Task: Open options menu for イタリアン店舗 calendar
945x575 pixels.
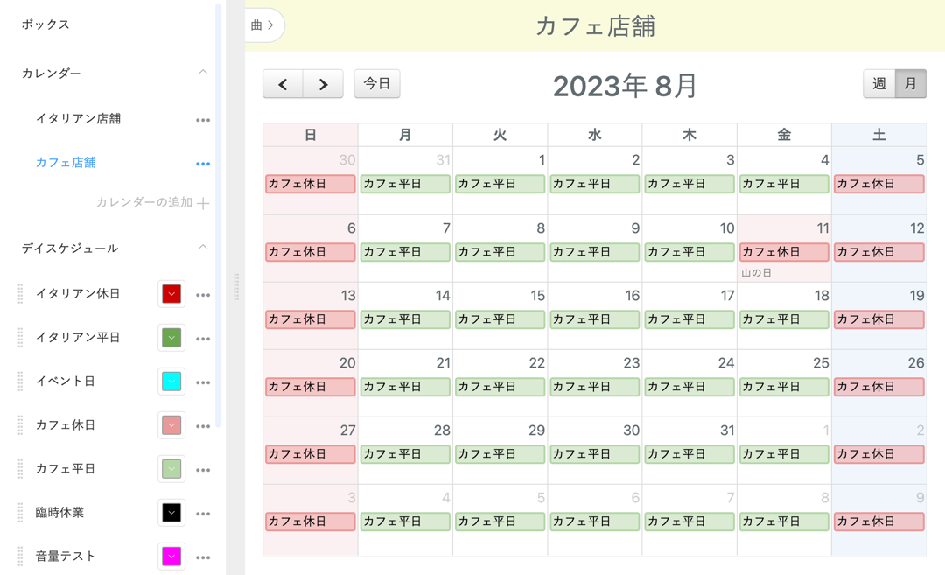Action: (x=203, y=120)
